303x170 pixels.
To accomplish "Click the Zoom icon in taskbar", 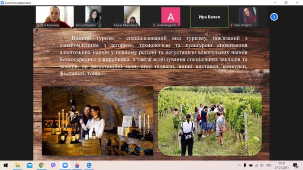I will tap(65, 165).
